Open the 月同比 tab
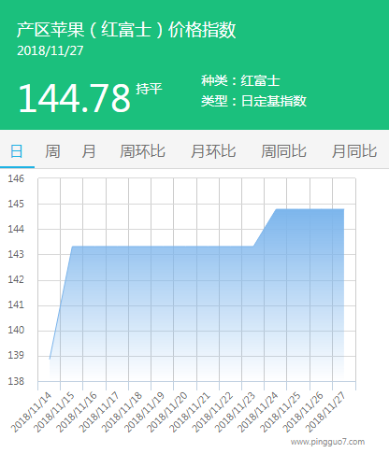 354,151
